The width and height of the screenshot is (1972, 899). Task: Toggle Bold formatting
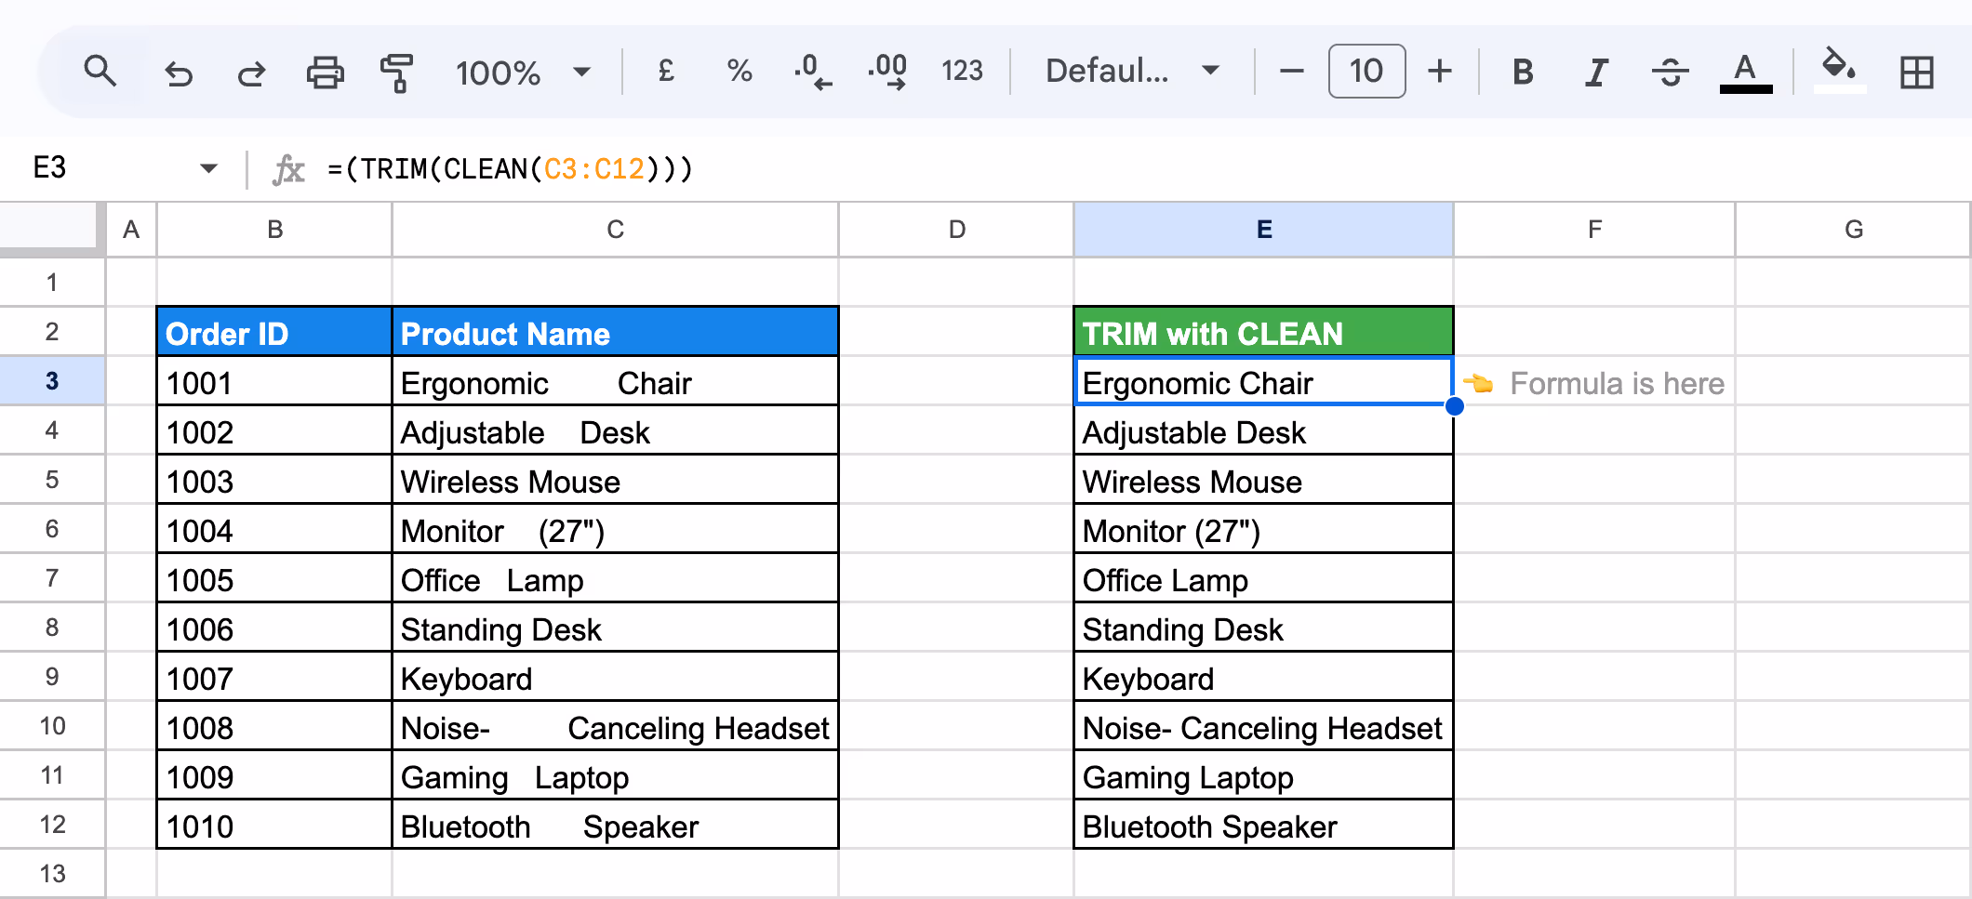coord(1523,72)
